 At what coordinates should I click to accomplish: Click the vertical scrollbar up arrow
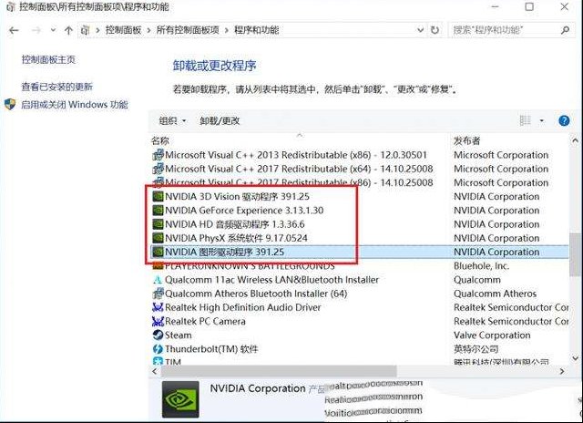(x=575, y=141)
